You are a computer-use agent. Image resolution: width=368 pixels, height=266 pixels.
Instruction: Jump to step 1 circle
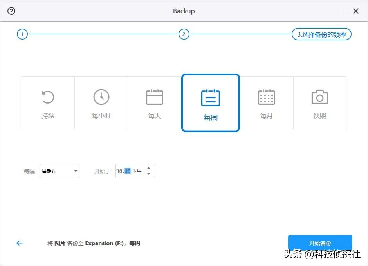[22, 34]
